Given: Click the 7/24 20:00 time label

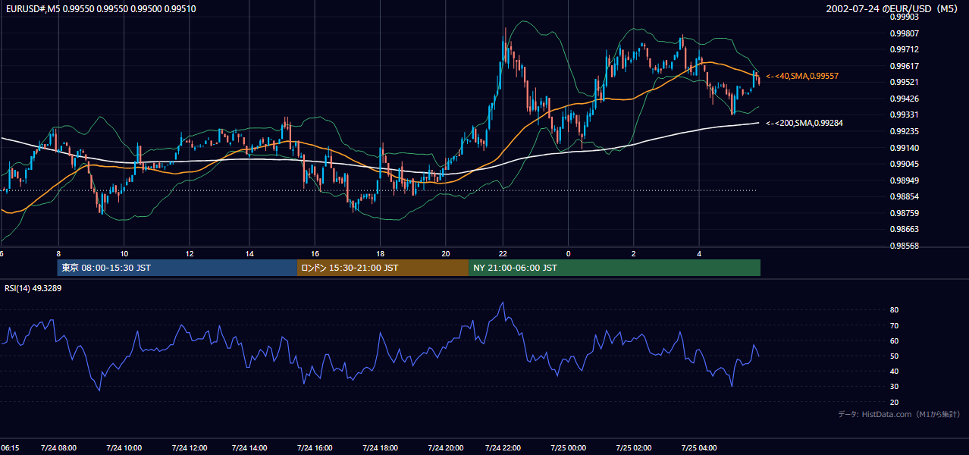Looking at the screenshot, I should point(445,448).
